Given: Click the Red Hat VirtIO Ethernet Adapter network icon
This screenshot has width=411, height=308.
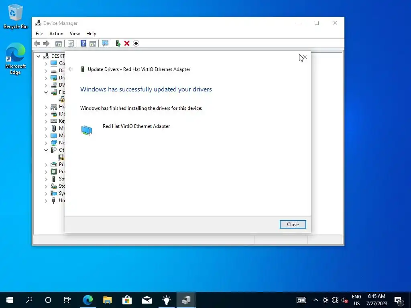Looking at the screenshot, I should [x=87, y=130].
